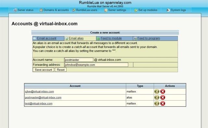Viewport: 208px width, 128px height.
Task: Click the icon beside Feed to module
Action: [98, 38]
